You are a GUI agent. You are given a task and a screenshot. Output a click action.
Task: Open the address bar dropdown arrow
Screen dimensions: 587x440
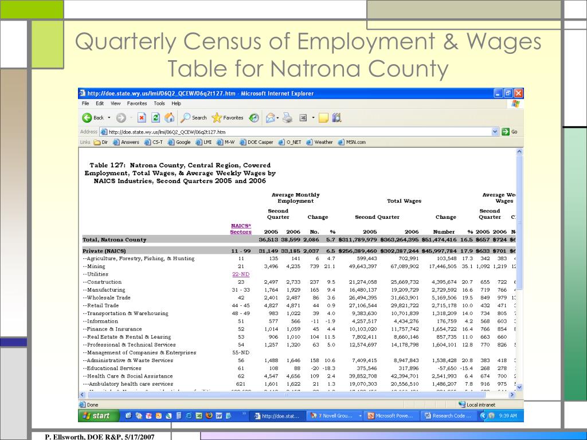(x=495, y=132)
